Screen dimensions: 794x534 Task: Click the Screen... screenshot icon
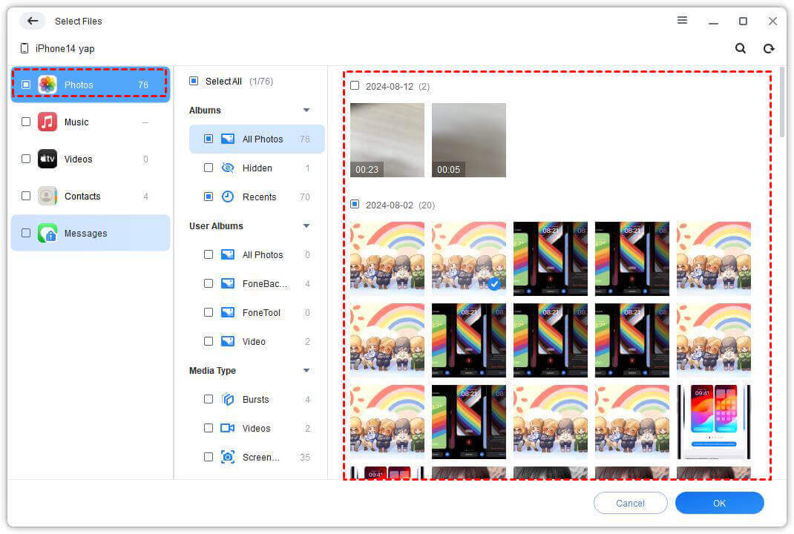(228, 457)
